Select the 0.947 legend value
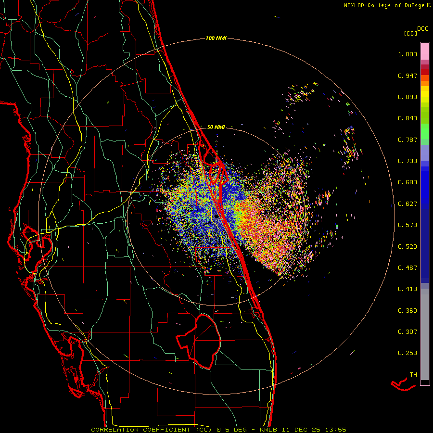The width and height of the screenshot is (433, 433). click(x=408, y=76)
